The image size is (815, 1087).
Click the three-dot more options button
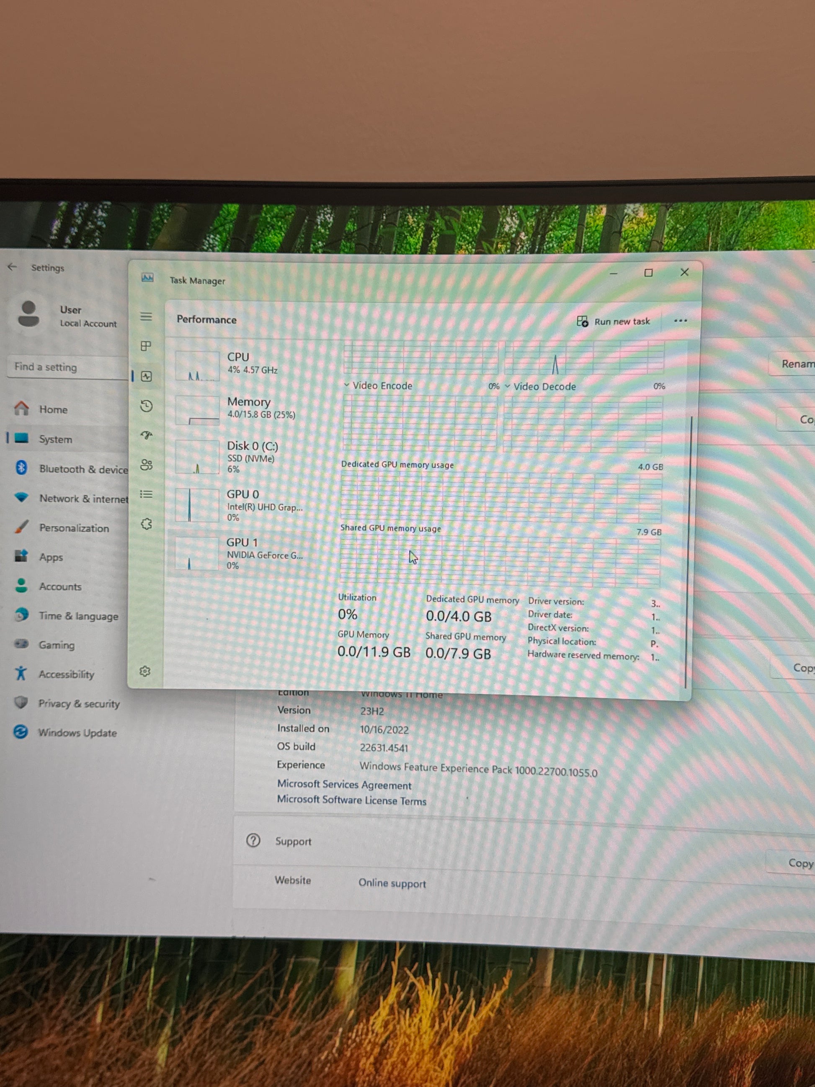tap(681, 321)
